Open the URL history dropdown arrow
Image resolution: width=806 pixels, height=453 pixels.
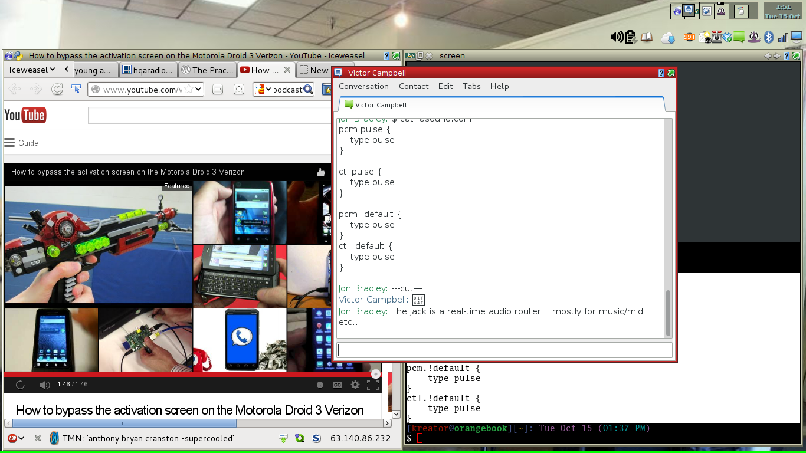[x=199, y=90]
